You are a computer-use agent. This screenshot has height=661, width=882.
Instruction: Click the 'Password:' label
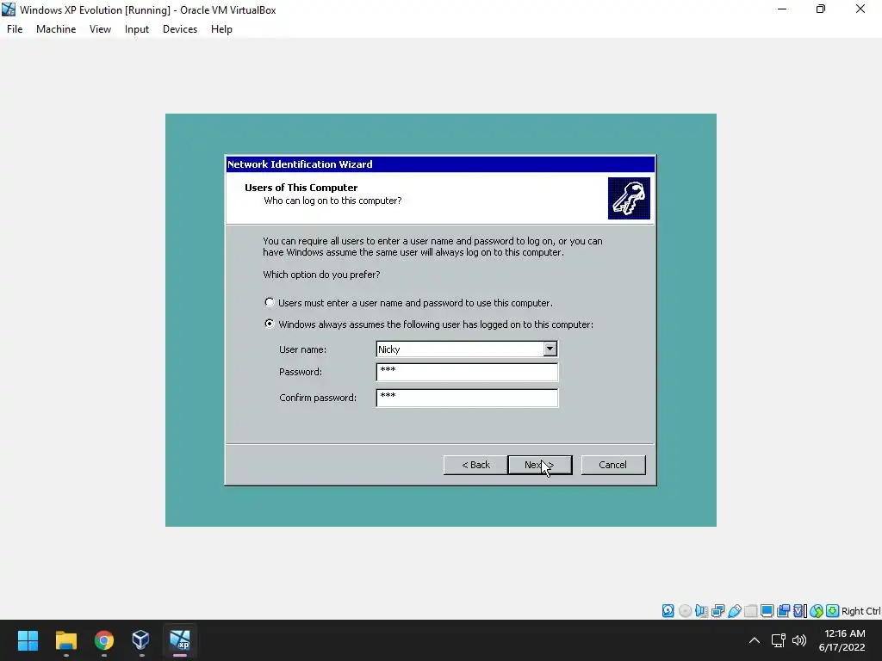click(x=301, y=372)
